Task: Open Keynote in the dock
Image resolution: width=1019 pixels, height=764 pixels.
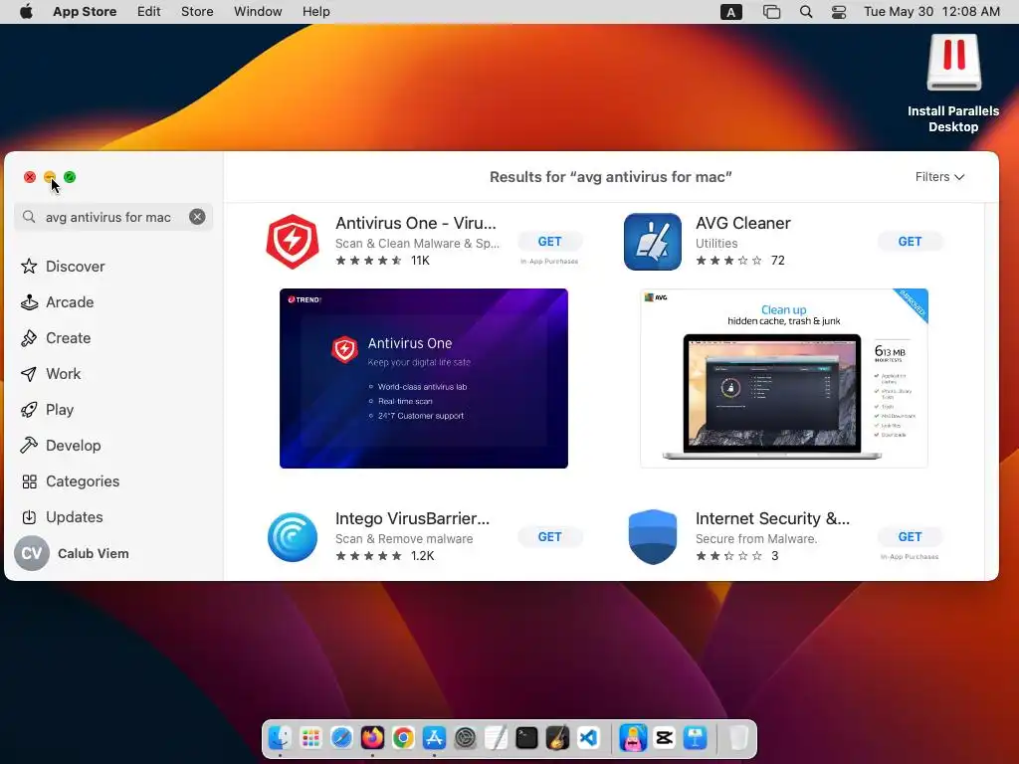Action: click(x=695, y=738)
